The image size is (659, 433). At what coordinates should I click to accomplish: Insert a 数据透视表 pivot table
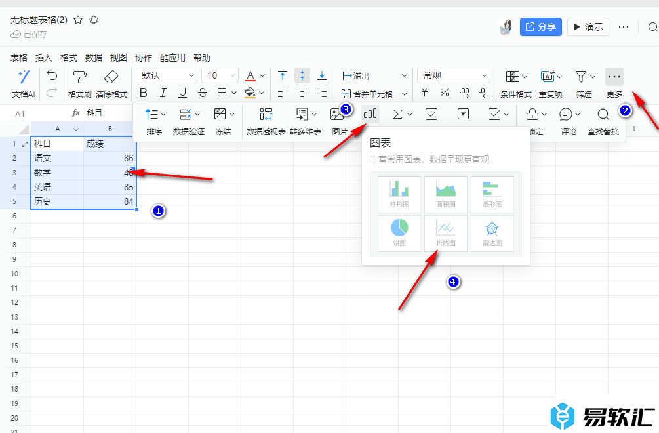(x=266, y=121)
